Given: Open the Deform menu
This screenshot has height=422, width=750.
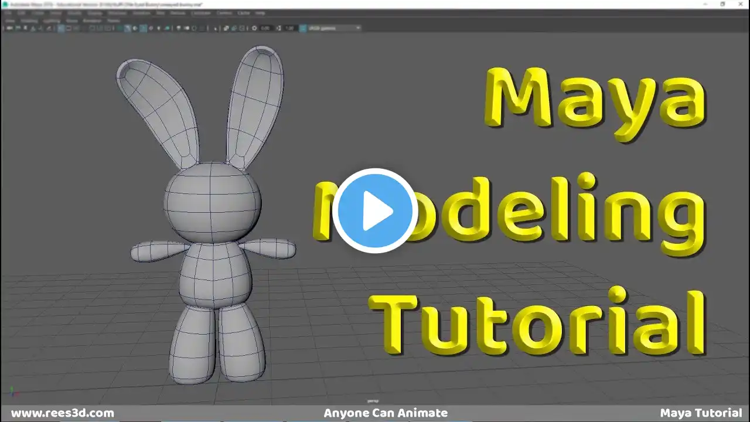Looking at the screenshot, I should click(x=177, y=12).
